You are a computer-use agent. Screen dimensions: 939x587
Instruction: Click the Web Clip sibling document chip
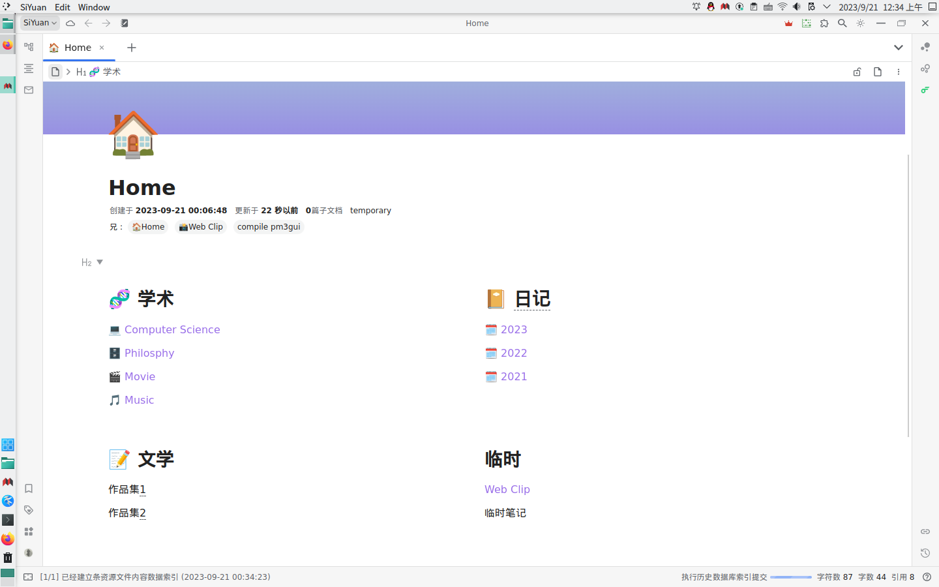[x=201, y=227]
